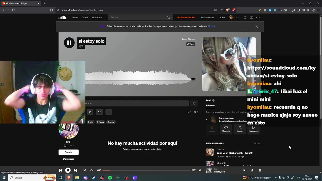Open a new browser tab

(45, 3)
